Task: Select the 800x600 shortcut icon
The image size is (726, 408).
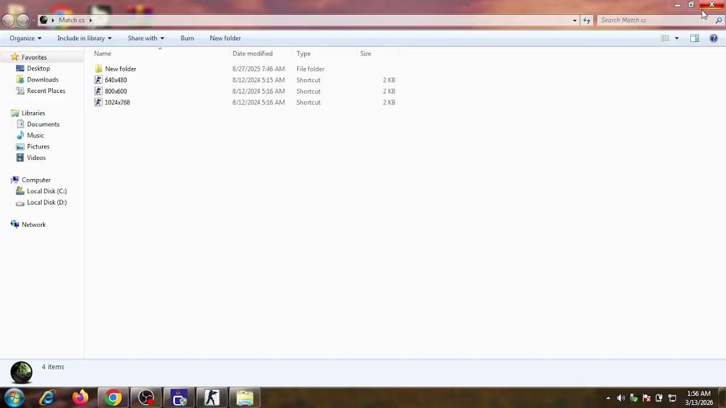Action: pyautogui.click(x=99, y=91)
